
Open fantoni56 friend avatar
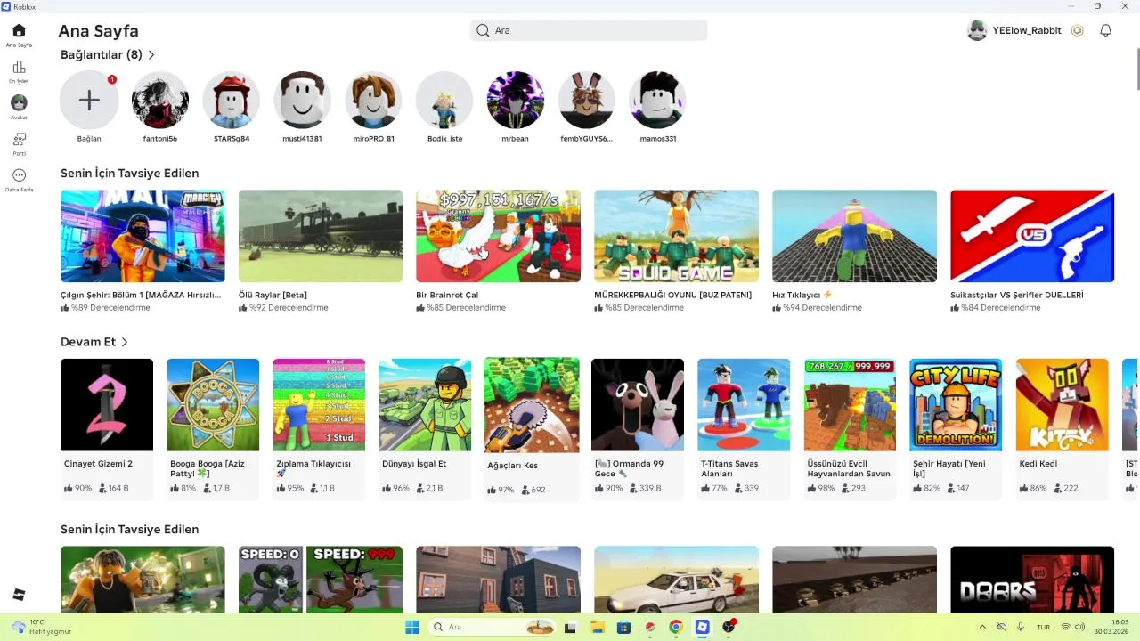click(x=160, y=100)
